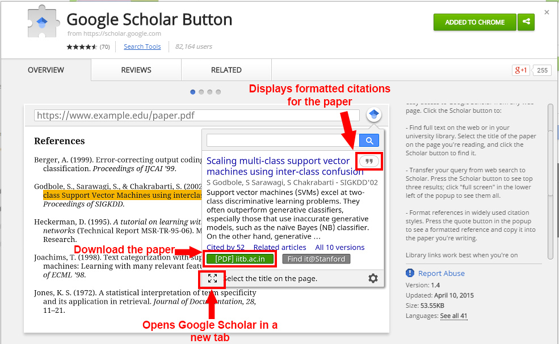
Task: Click the References heading in screenshot
Action: 60,141
